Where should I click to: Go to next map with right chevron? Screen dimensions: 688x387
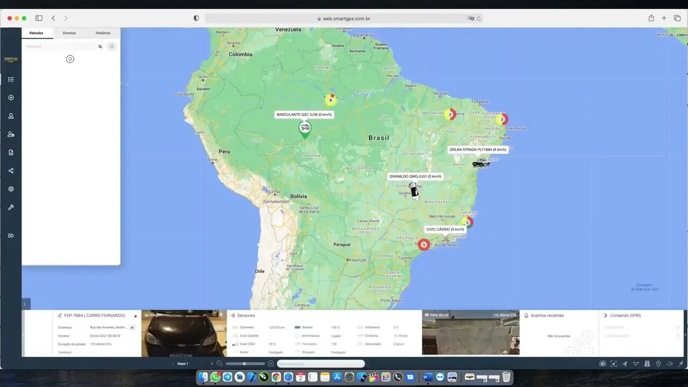point(212,364)
